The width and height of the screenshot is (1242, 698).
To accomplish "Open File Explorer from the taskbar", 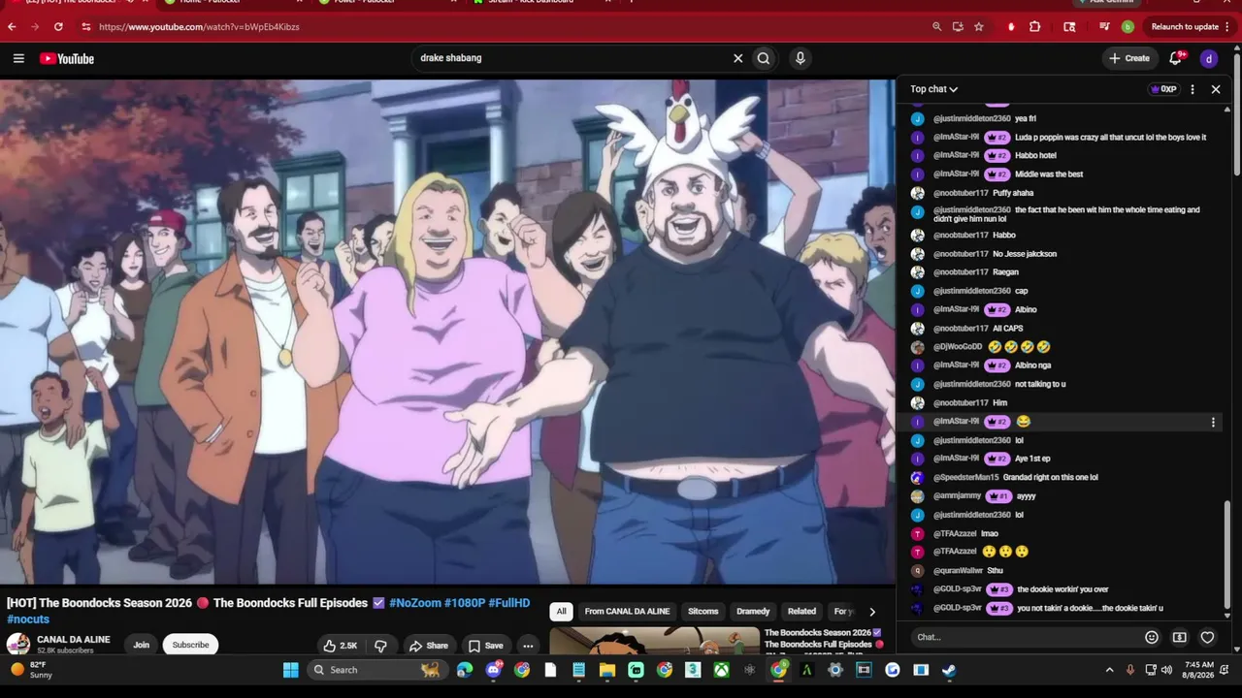I will (607, 670).
